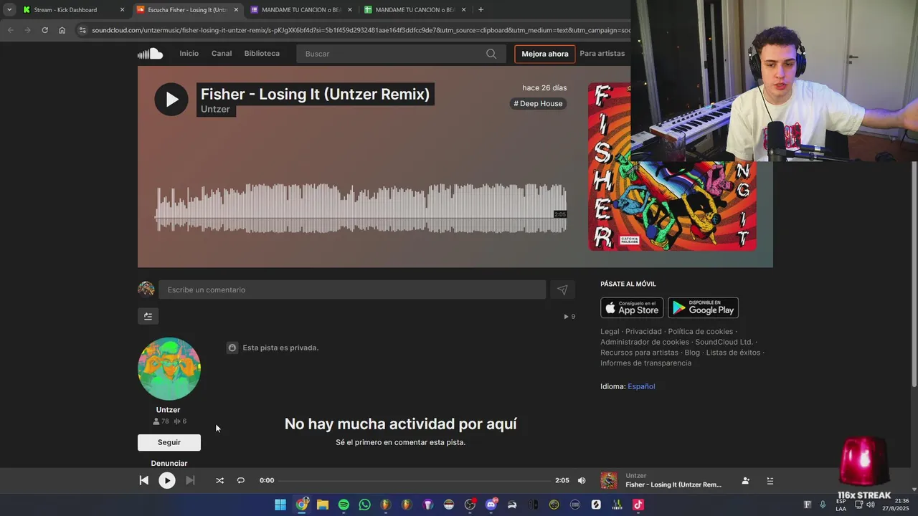Click the browser home button
918x516 pixels.
[x=62, y=30]
